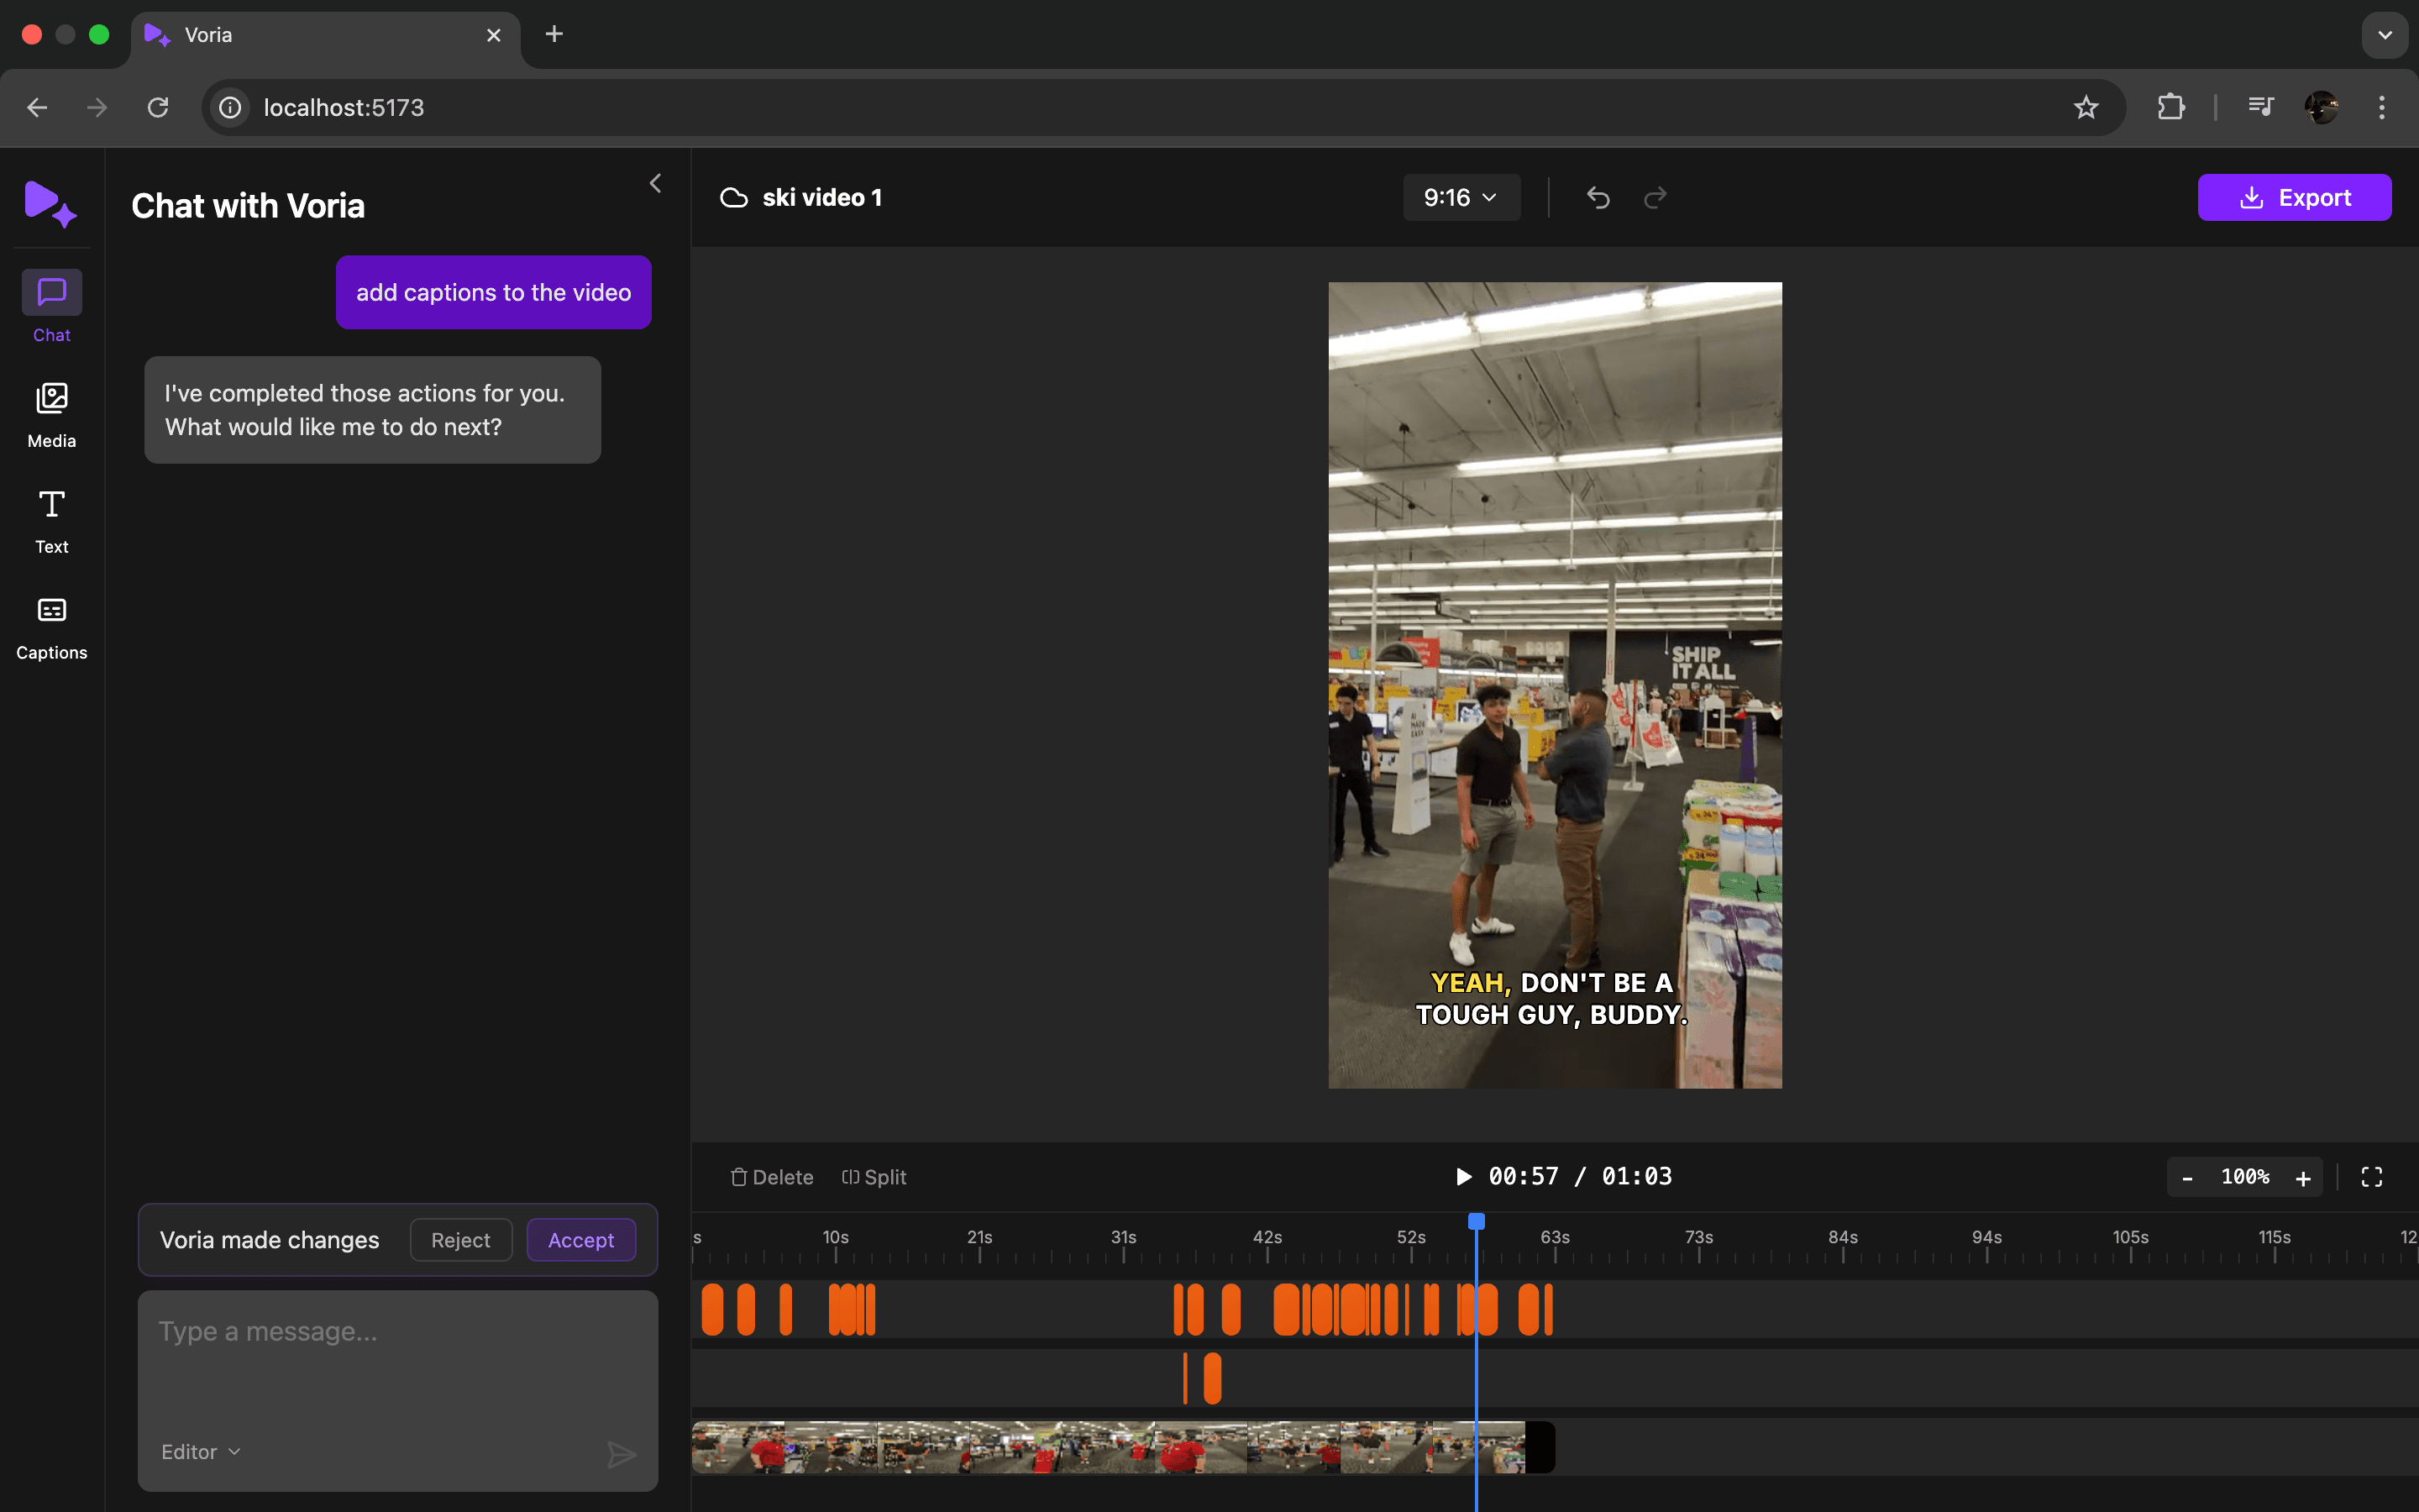This screenshot has width=2419, height=1512.
Task: Zoom out the timeline with minus
Action: [x=2187, y=1178]
